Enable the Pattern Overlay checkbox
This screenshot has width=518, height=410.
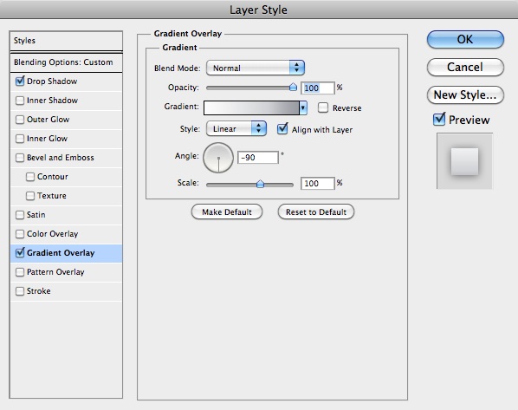point(20,272)
